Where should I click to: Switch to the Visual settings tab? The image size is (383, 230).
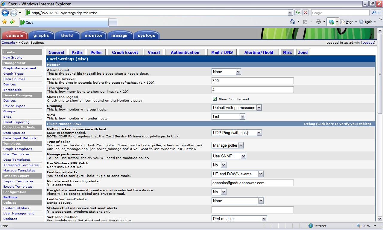tap(153, 52)
